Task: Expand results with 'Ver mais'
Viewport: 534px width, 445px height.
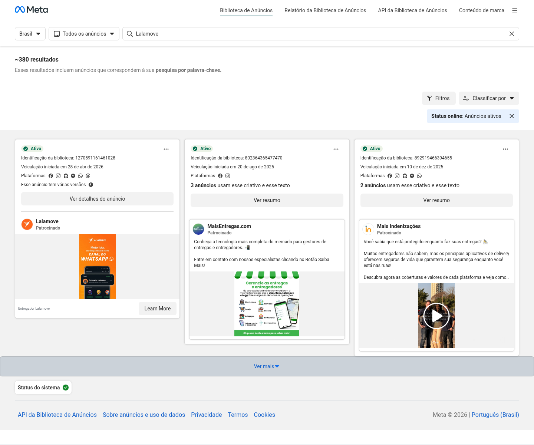Action: (x=267, y=366)
